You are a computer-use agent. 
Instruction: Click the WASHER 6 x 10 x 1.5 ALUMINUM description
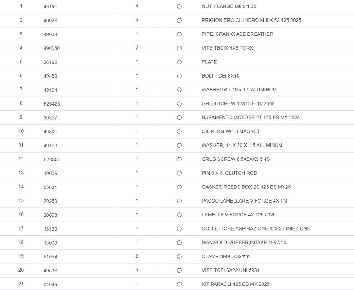[x=239, y=90]
